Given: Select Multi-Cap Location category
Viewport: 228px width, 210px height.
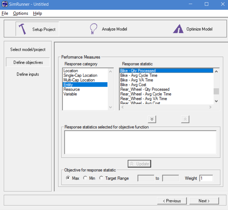Looking at the screenshot, I should [85, 80].
